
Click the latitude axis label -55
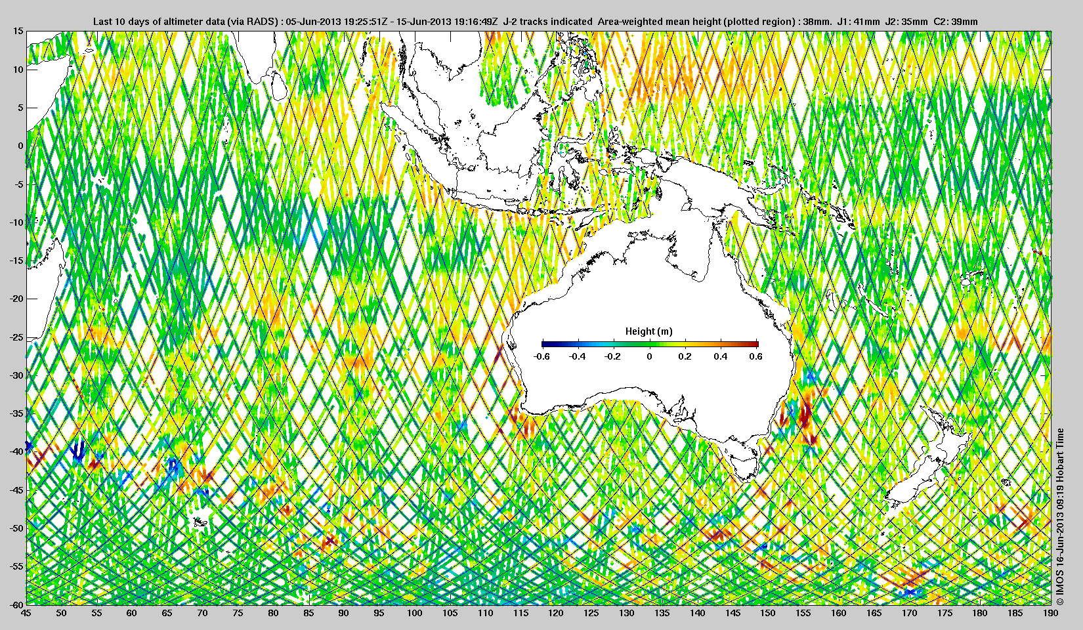16,566
